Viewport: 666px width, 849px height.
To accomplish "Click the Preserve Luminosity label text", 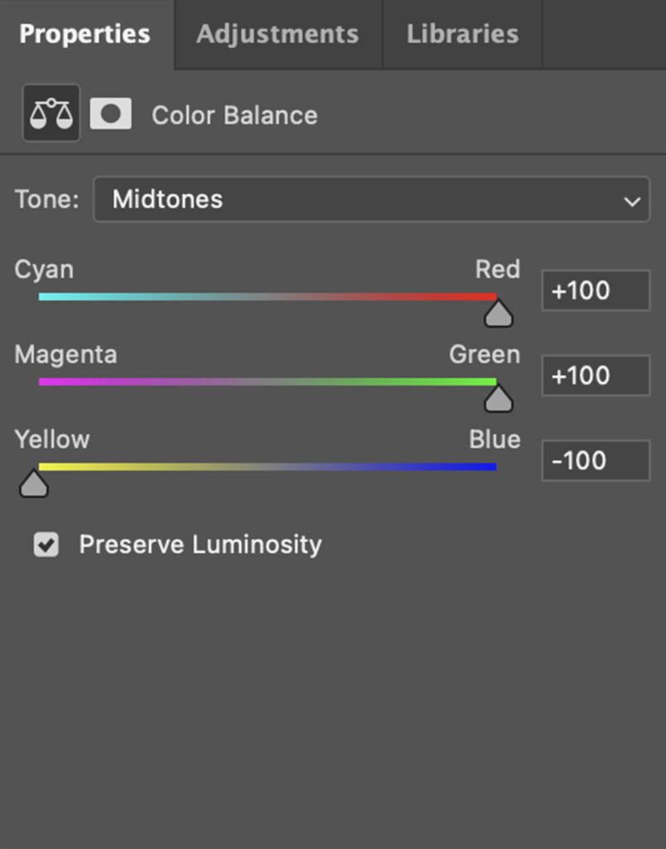I will [x=200, y=545].
